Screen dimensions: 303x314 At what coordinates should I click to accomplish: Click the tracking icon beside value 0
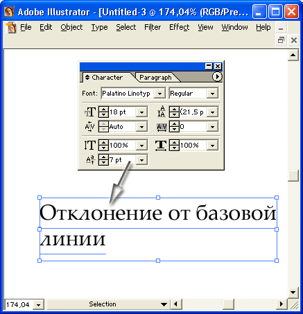162,127
